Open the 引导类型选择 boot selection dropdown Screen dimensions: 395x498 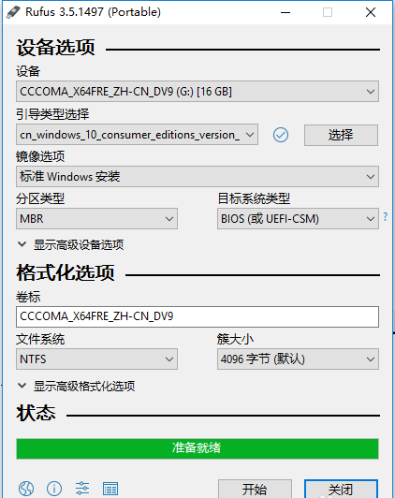[137, 135]
